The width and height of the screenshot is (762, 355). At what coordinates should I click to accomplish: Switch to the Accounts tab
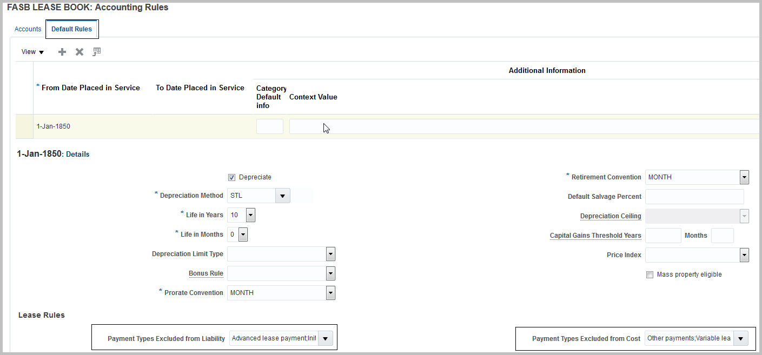coord(28,29)
